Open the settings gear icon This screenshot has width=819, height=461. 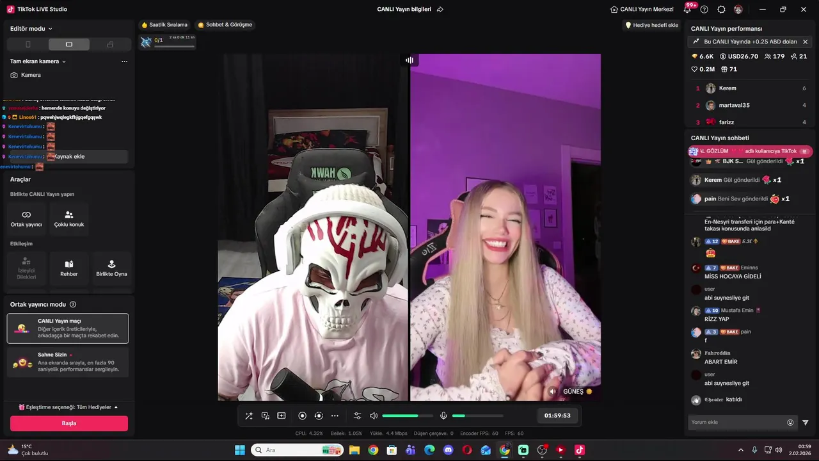pos(721,10)
